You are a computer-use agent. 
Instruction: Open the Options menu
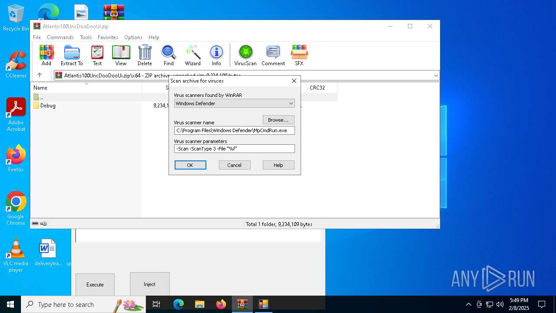click(133, 37)
